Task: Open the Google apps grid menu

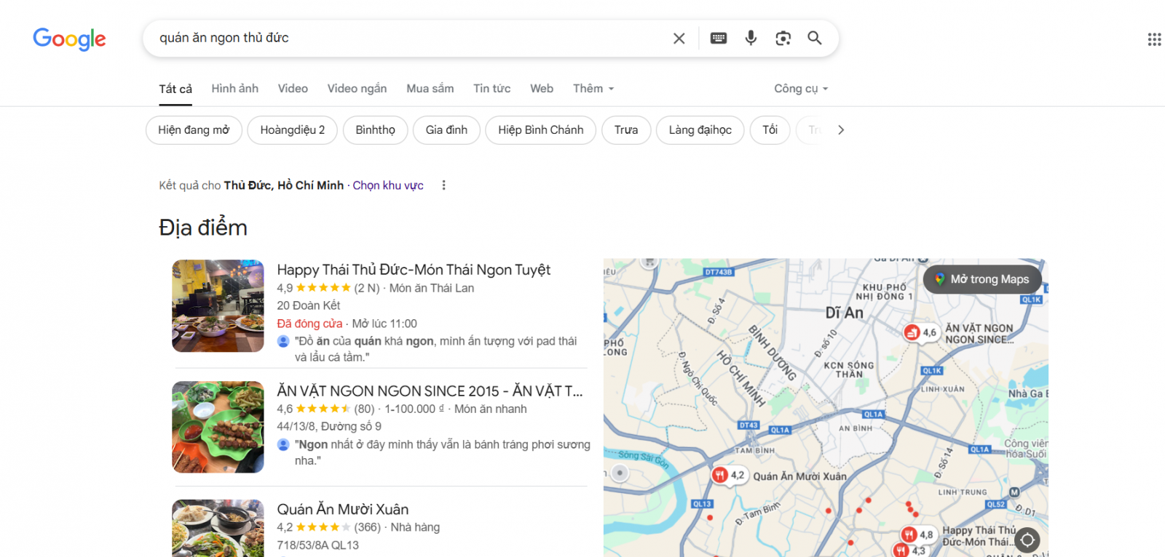Action: (x=1154, y=39)
